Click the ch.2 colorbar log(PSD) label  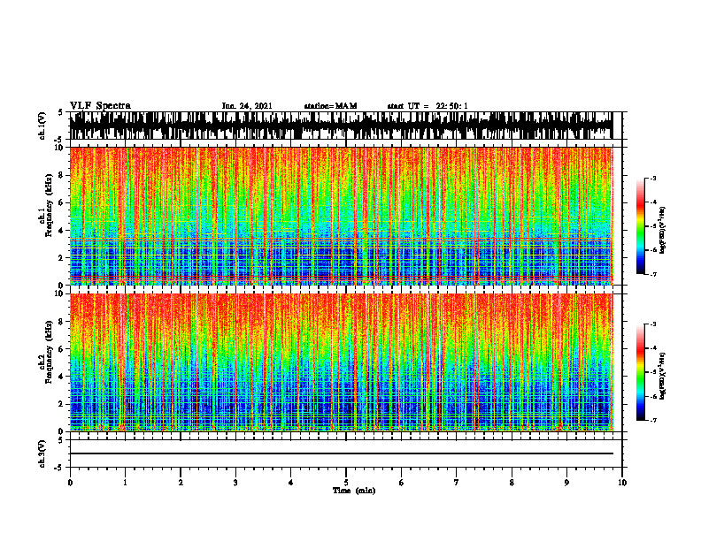(x=663, y=376)
